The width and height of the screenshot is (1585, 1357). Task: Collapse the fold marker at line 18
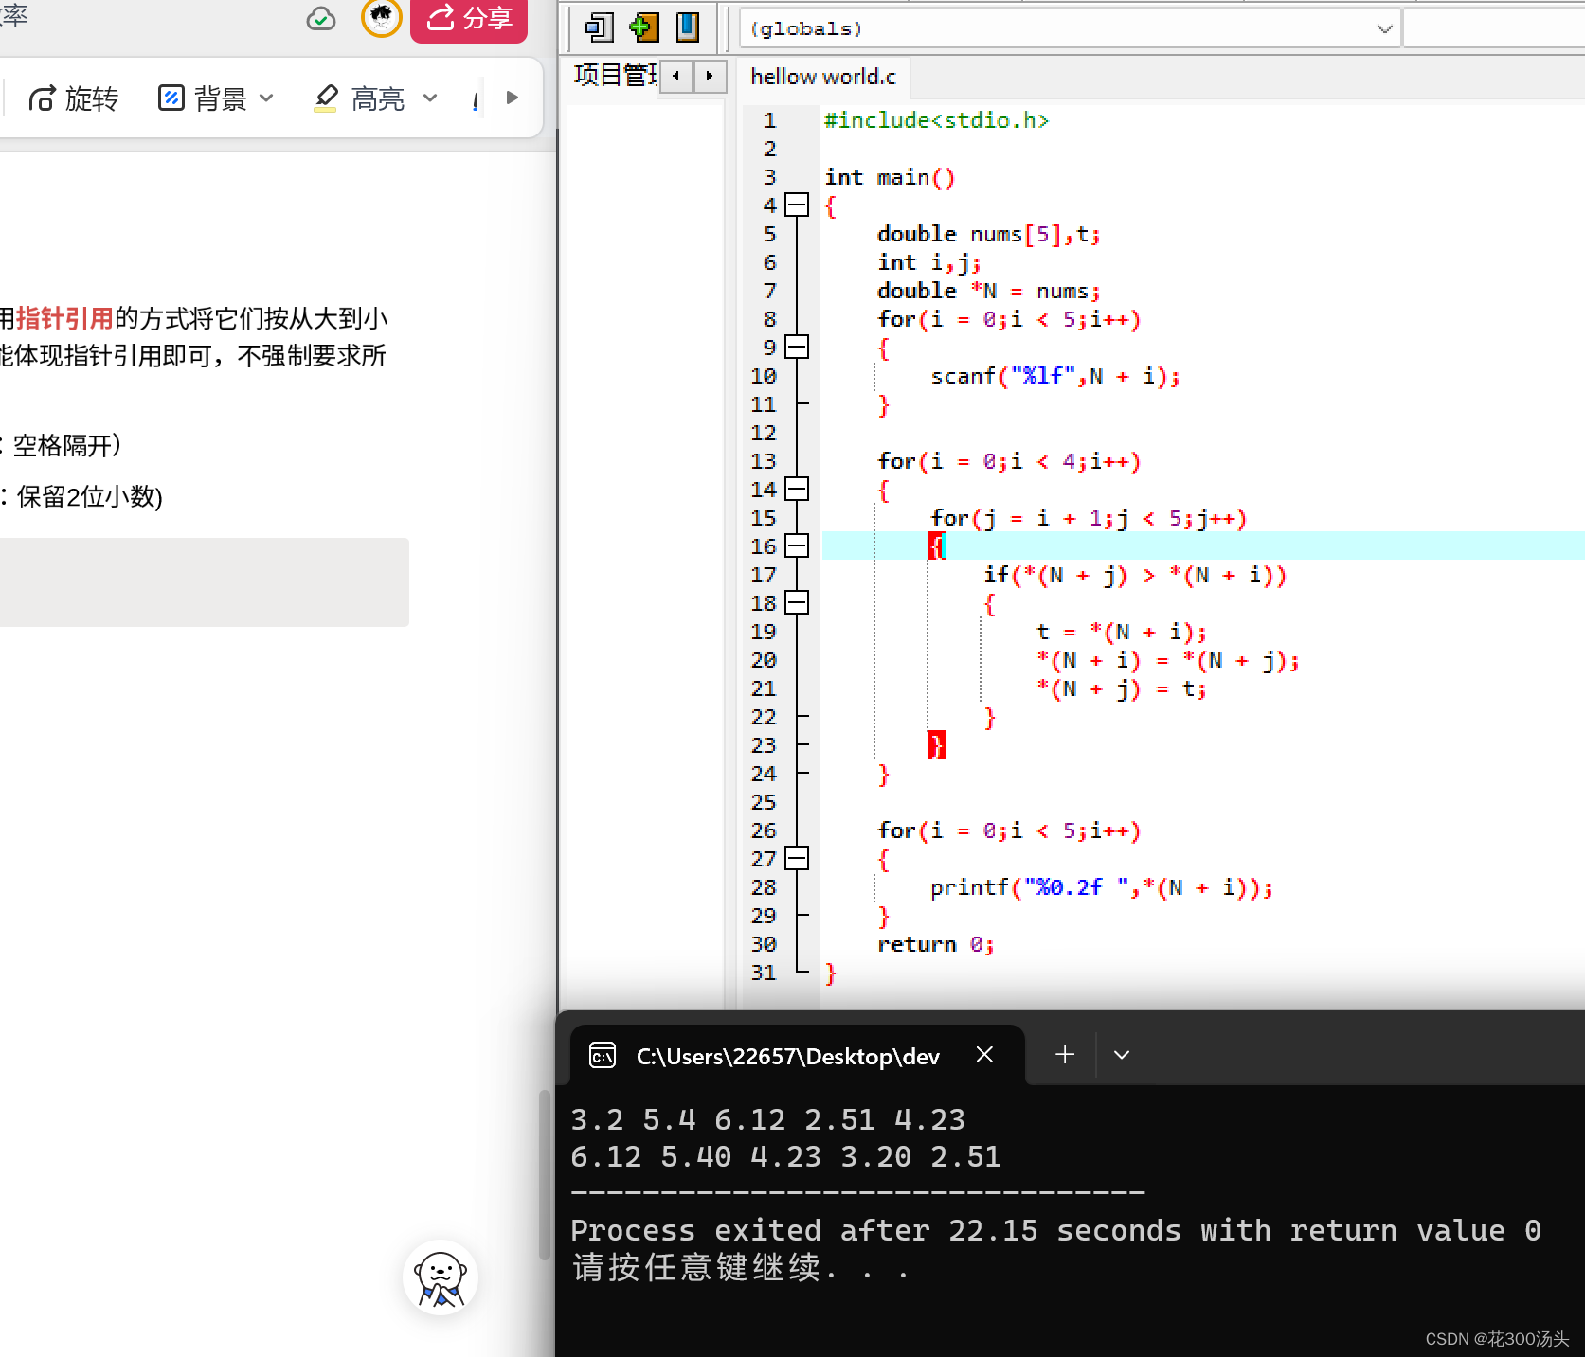tap(797, 603)
